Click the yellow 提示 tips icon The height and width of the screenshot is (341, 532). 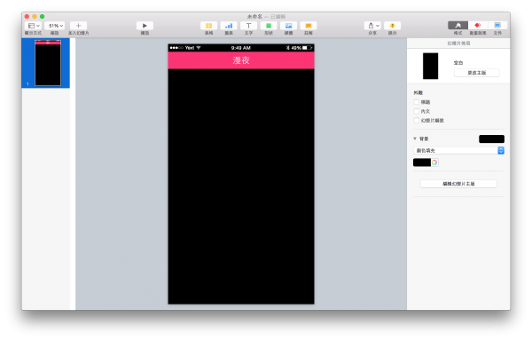click(x=392, y=26)
